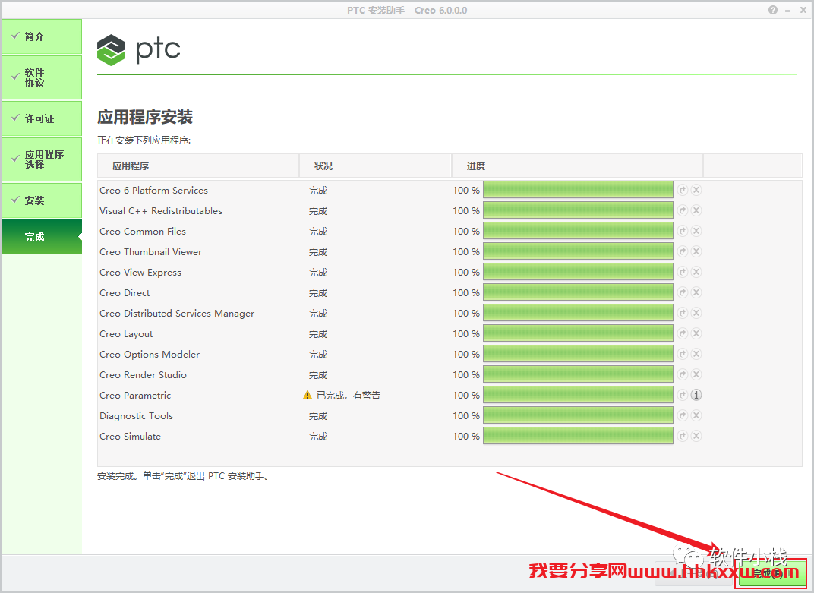Click the green 完成 finish button
This screenshot has width=814, height=593.
(x=771, y=573)
